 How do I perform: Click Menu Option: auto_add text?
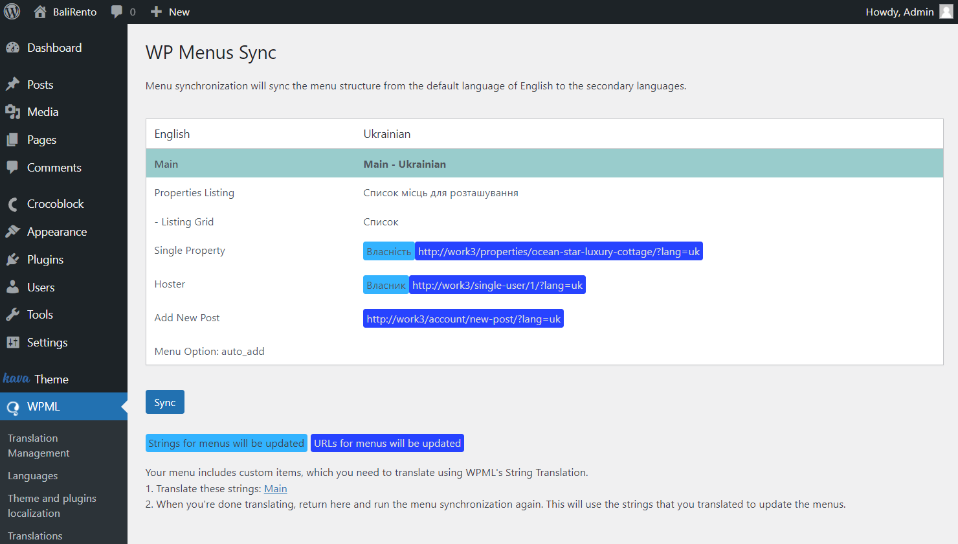point(209,352)
